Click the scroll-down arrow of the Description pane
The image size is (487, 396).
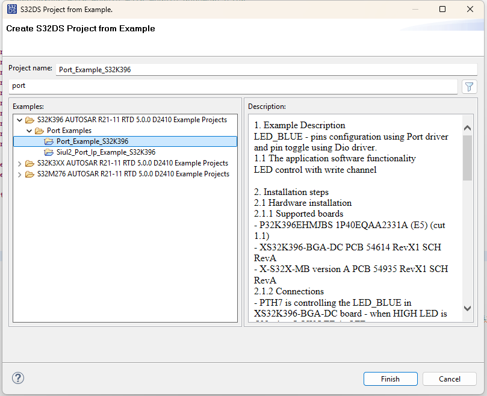(467, 308)
